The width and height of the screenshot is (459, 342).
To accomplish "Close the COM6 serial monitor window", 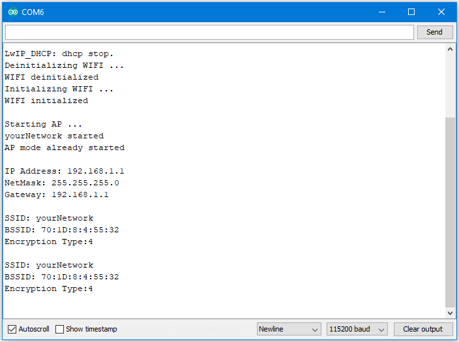I will coord(441,12).
